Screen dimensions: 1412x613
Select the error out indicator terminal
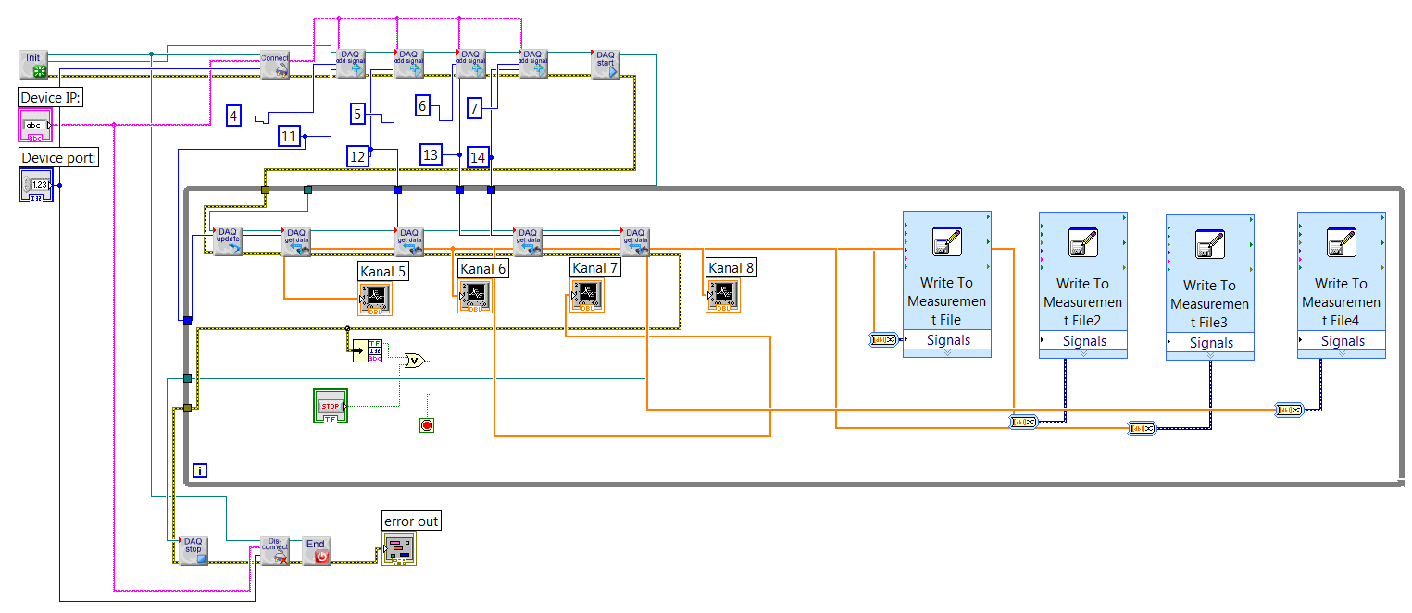pos(399,549)
